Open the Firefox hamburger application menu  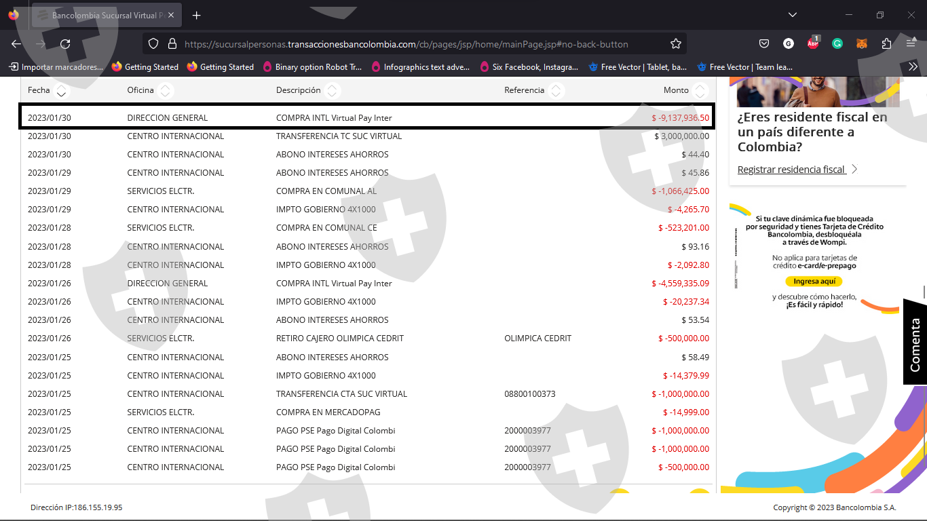(911, 44)
